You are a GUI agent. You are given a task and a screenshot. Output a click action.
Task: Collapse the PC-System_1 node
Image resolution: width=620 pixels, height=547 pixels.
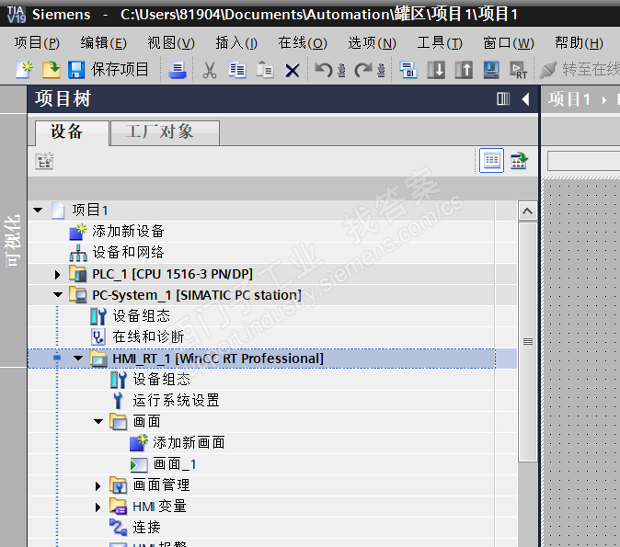(58, 295)
